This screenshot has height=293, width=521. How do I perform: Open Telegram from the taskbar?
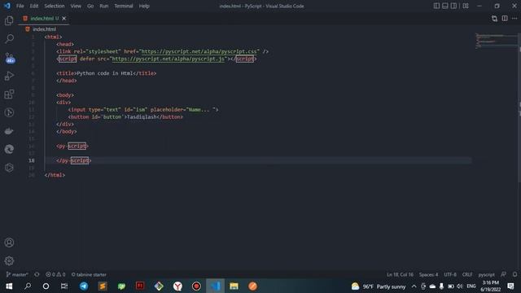coord(84,286)
